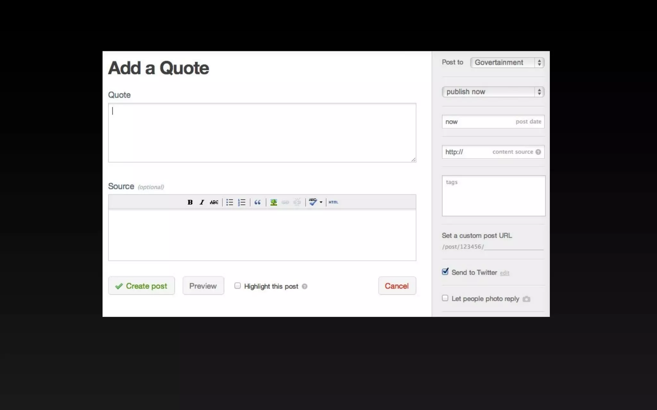Cancel the quote post
657x410 pixels.
(397, 286)
